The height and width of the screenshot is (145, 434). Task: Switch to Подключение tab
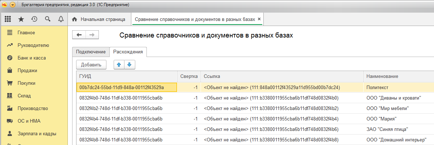click(91, 52)
